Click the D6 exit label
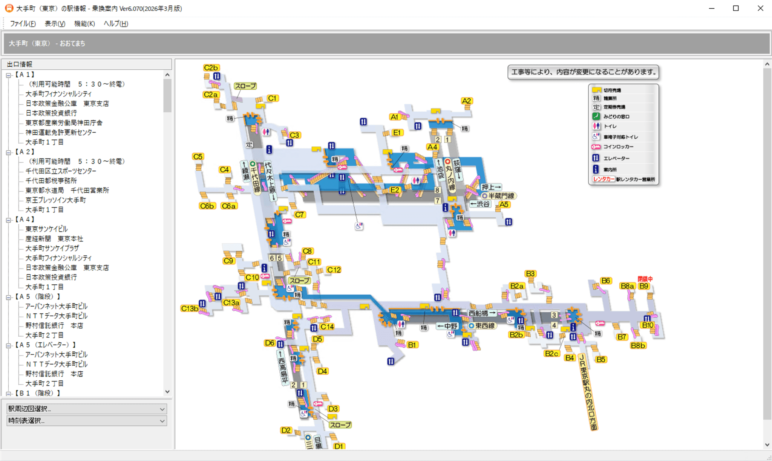 coord(270,343)
